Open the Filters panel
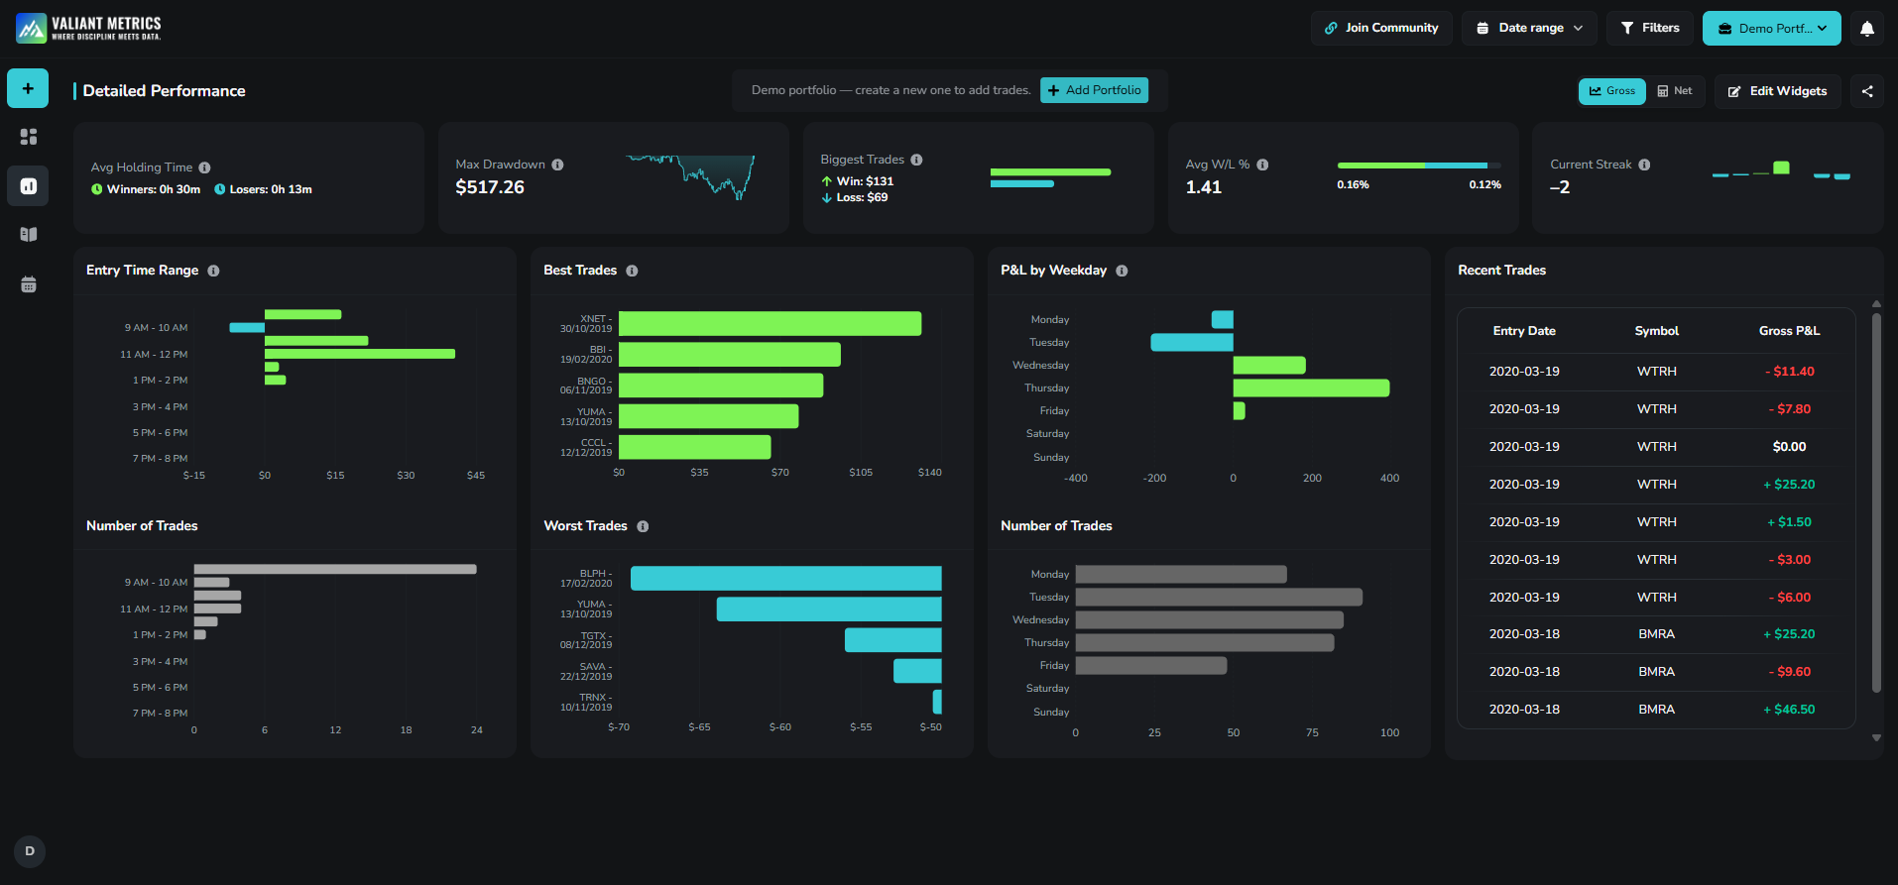Viewport: 1898px width, 885px height. (1650, 28)
